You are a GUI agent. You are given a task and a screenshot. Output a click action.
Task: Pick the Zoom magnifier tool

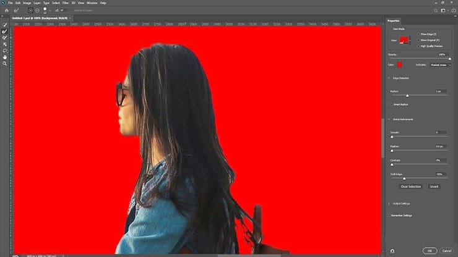pos(5,64)
